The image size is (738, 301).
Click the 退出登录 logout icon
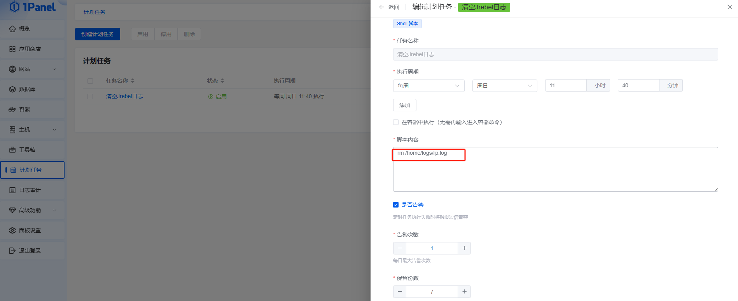point(12,251)
